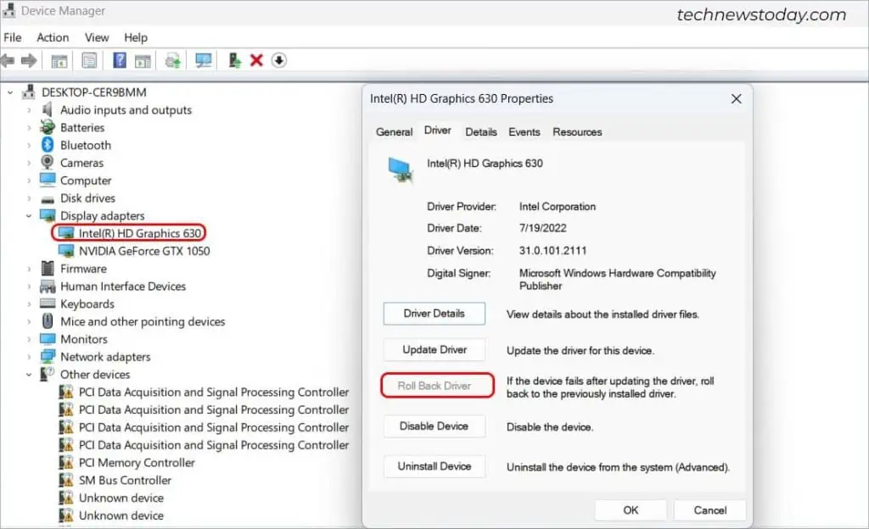Click the Properties sheet toolbar icon
Viewport: 869px width, 529px height.
88,60
